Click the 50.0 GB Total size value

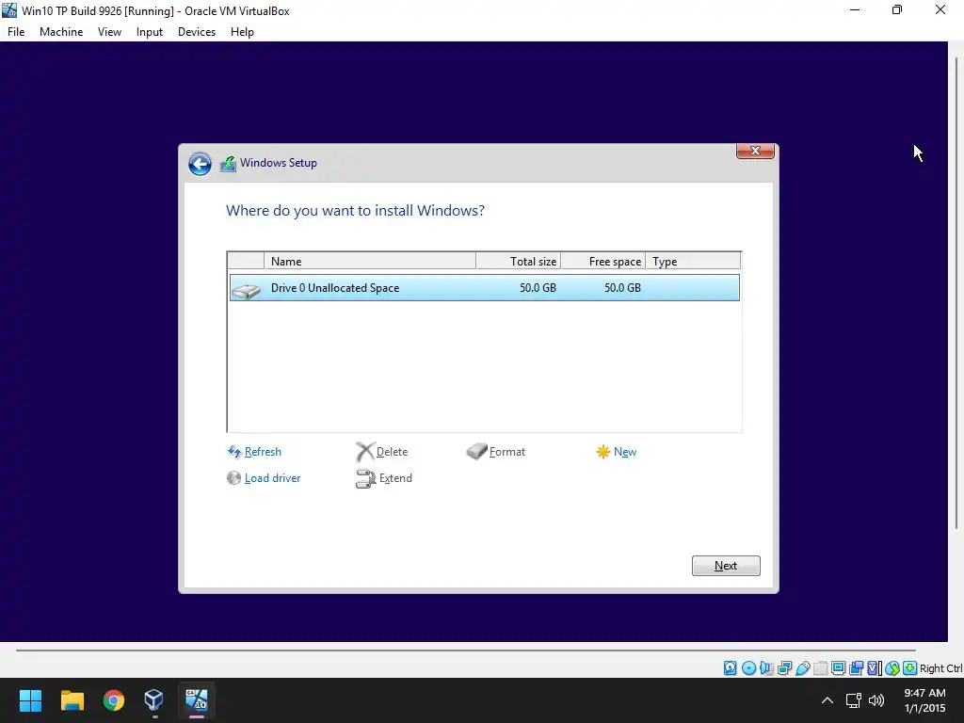[x=538, y=288]
